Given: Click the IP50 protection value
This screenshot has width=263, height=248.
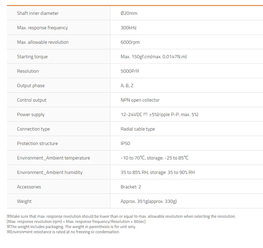Looking at the screenshot, I should tap(125, 144).
